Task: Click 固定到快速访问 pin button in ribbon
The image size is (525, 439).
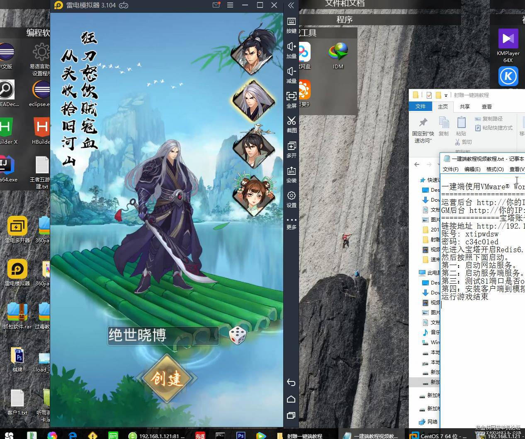Action: coord(423,130)
